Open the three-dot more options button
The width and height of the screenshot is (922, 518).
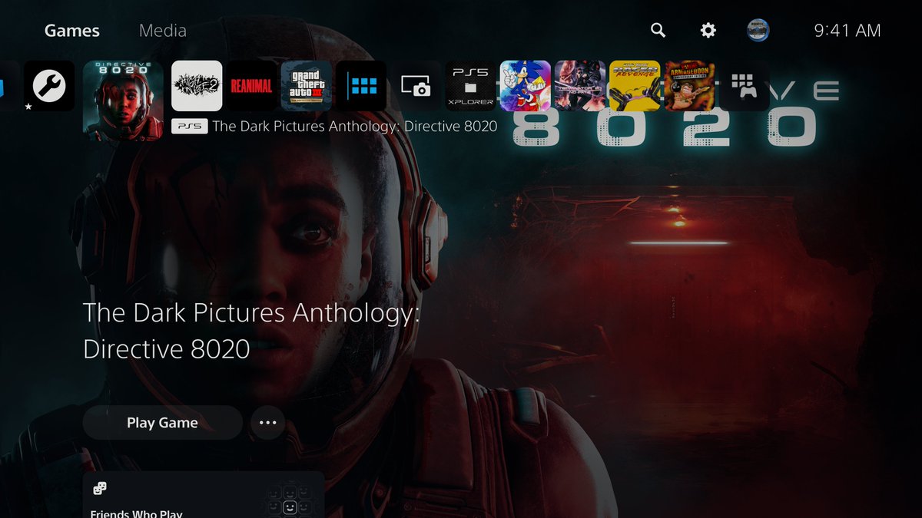tap(267, 423)
